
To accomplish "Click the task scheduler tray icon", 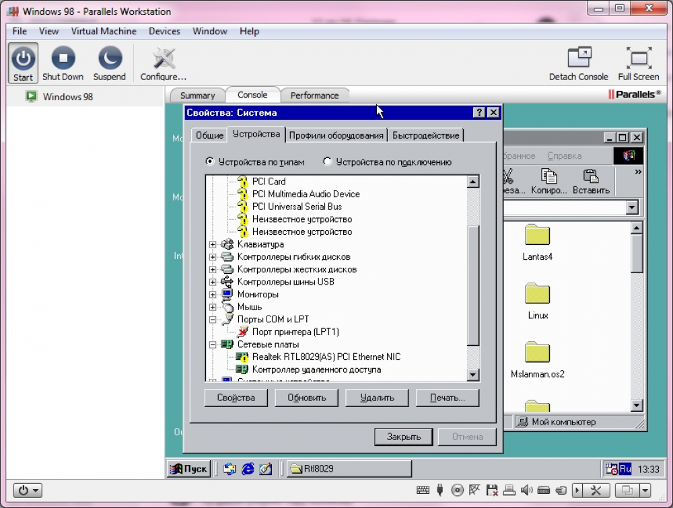I will 611,469.
